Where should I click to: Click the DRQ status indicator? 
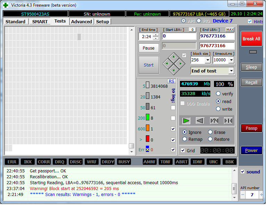point(59,162)
